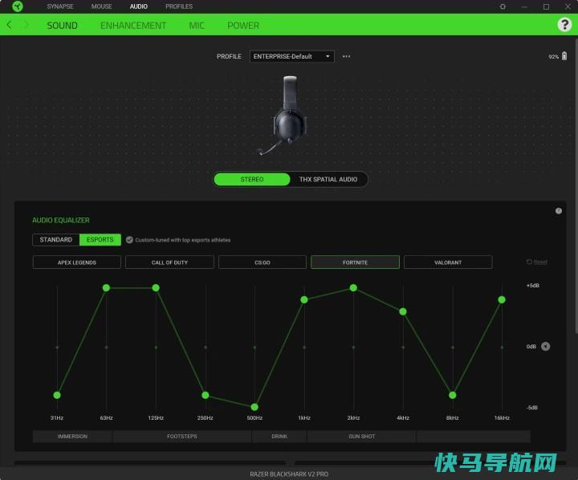Enable STEREO audio mode

(x=252, y=179)
